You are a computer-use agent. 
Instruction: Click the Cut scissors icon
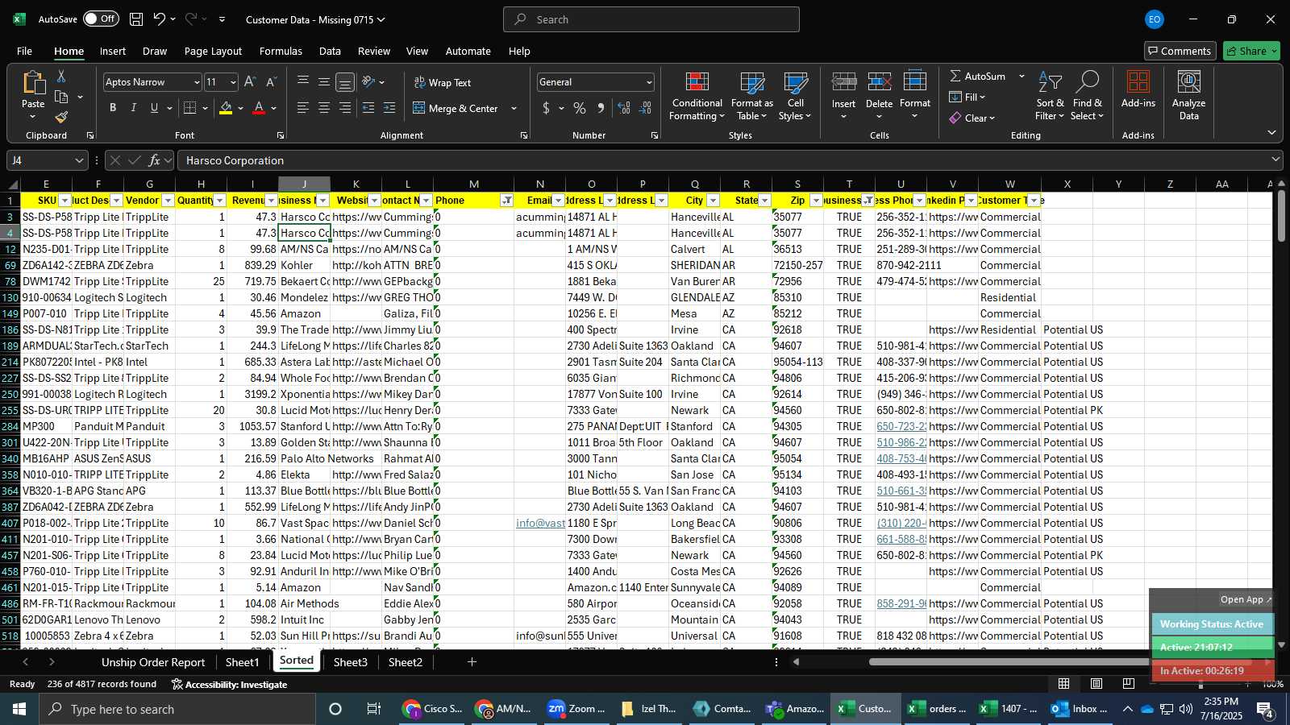click(61, 76)
